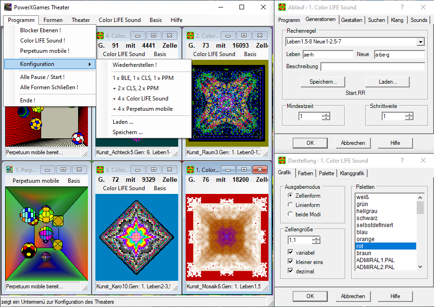Close the 3. Color child window

coord(169,170)
